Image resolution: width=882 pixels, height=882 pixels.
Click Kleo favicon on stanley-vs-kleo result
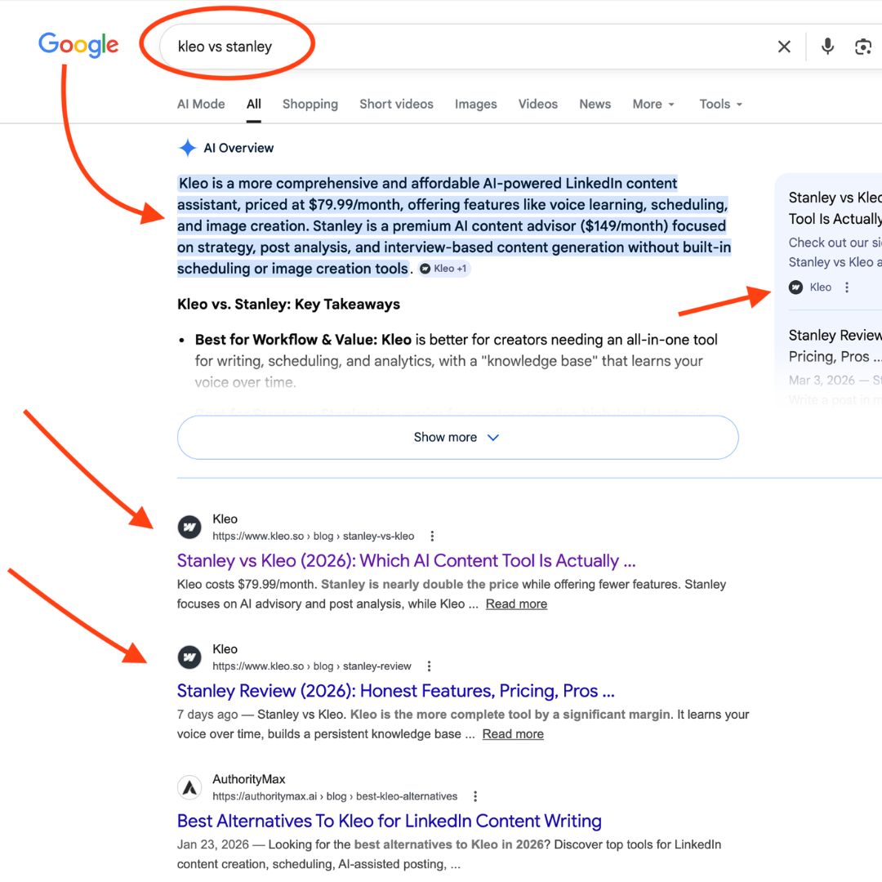point(189,527)
